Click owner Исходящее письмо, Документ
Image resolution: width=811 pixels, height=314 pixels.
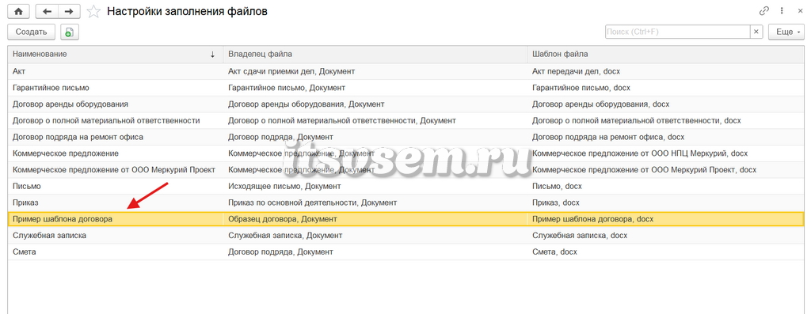coord(284,186)
